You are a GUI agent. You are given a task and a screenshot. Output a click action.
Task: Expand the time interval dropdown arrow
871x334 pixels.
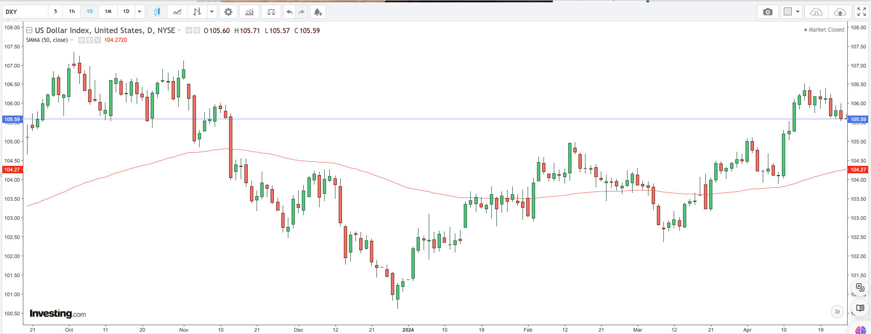click(x=139, y=12)
